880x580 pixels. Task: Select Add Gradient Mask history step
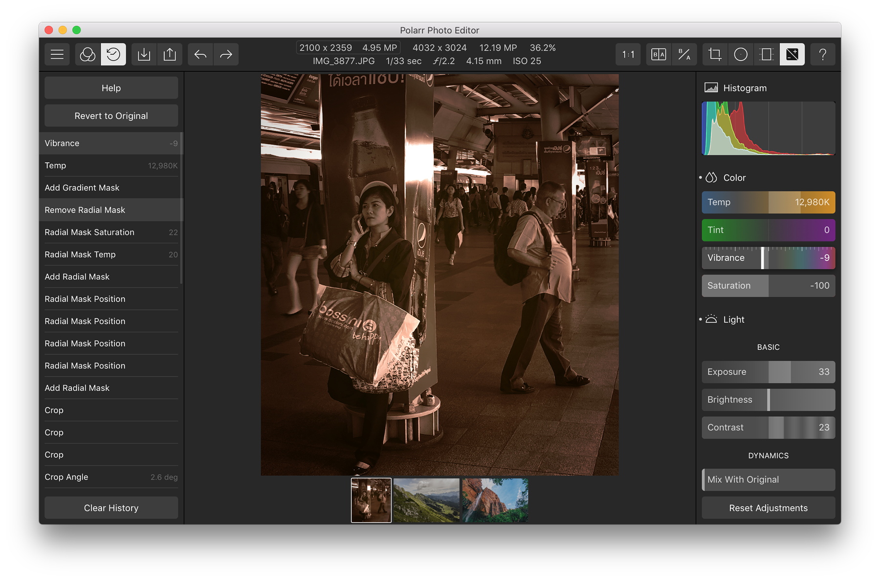pyautogui.click(x=110, y=188)
